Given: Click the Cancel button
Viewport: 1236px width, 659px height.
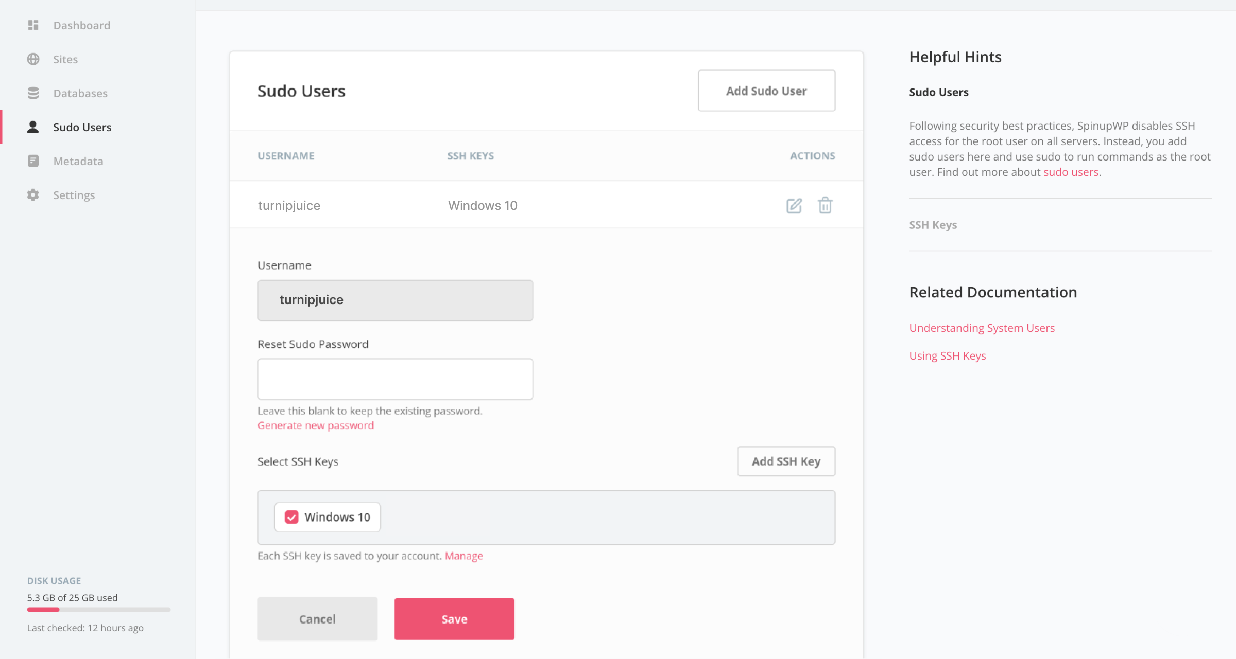Looking at the screenshot, I should 317,619.
